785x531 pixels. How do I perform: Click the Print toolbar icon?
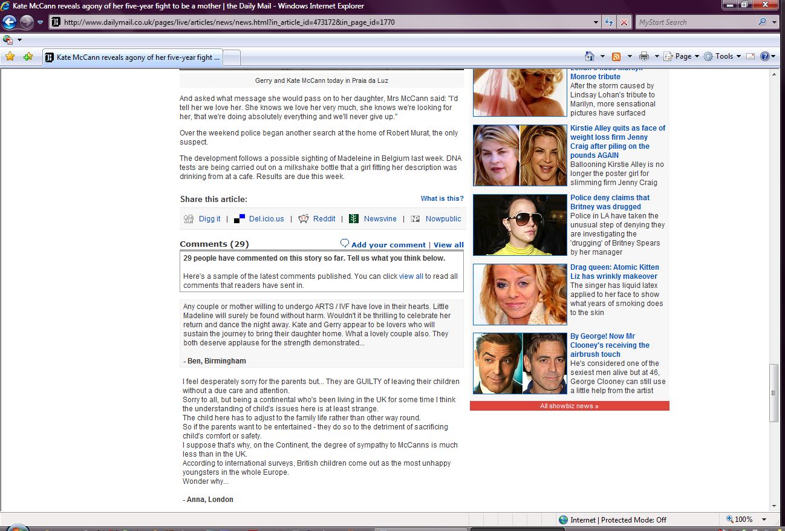pyautogui.click(x=643, y=56)
